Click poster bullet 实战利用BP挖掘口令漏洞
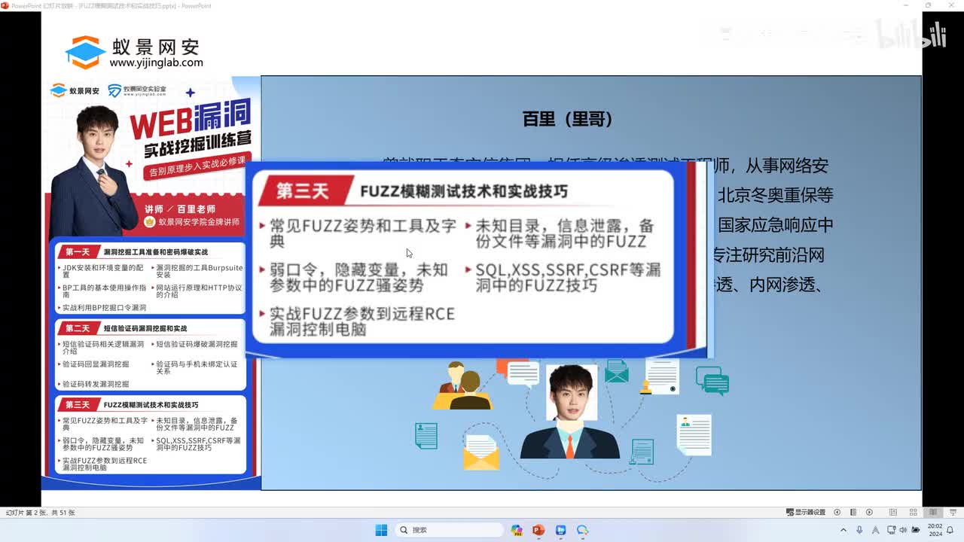The image size is (964, 542). (x=104, y=307)
